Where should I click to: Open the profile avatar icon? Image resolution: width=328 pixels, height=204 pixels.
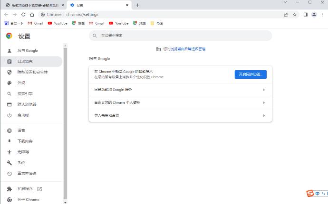[314, 15]
